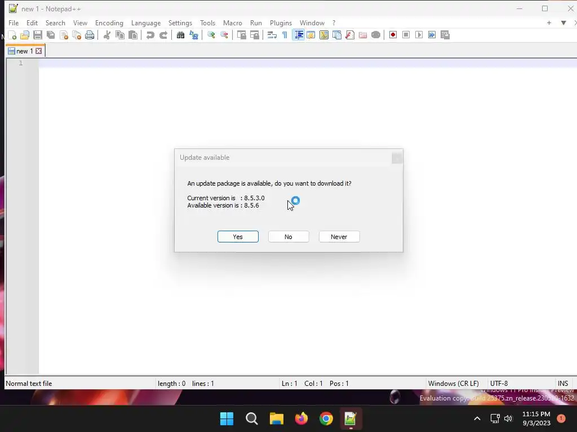Open the Encoding menu
Screen dimensions: 577x432
109,22
